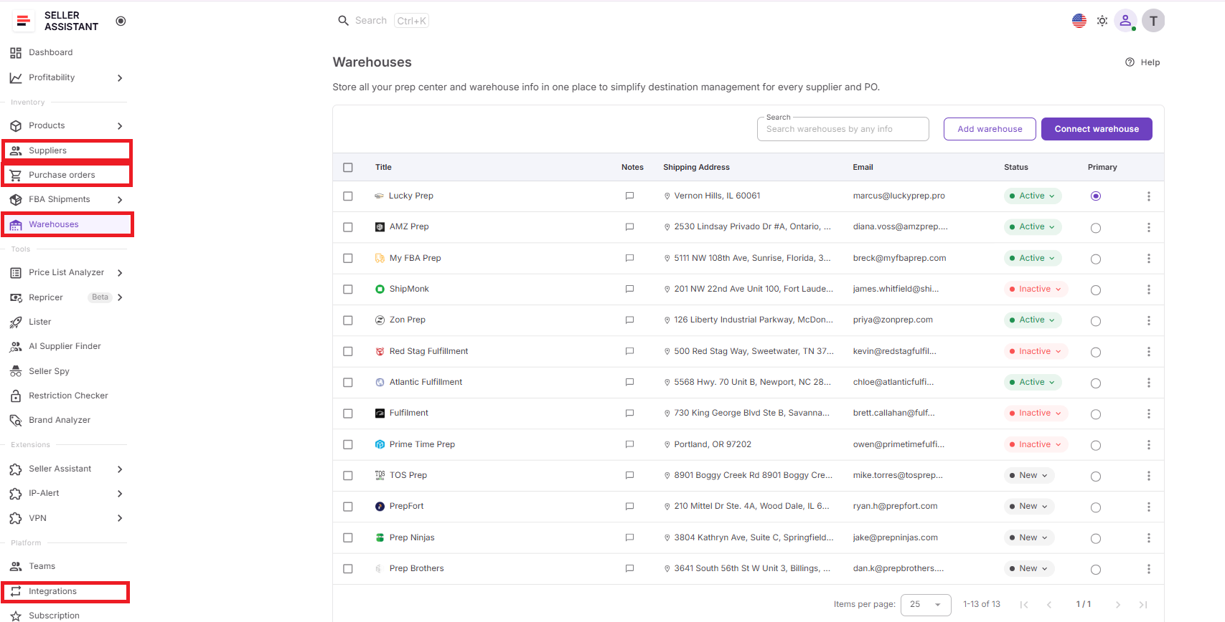Click Connect warehouse button
This screenshot has height=622, width=1225.
click(x=1097, y=129)
